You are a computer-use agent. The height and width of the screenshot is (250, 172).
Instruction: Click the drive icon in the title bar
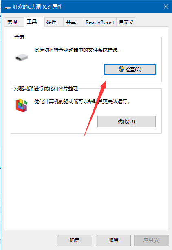(x=8, y=7)
